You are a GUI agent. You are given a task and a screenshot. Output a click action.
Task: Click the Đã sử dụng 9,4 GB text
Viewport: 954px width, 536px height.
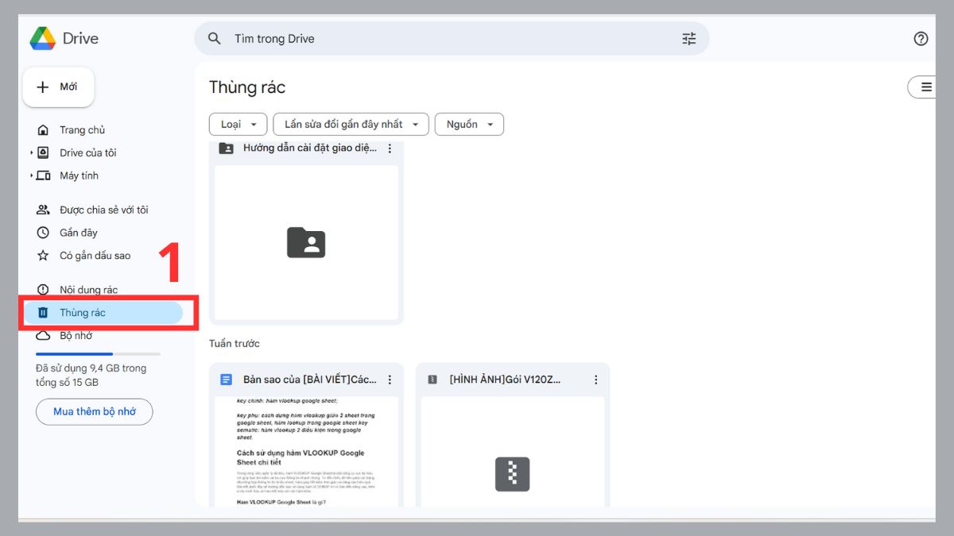(91, 375)
